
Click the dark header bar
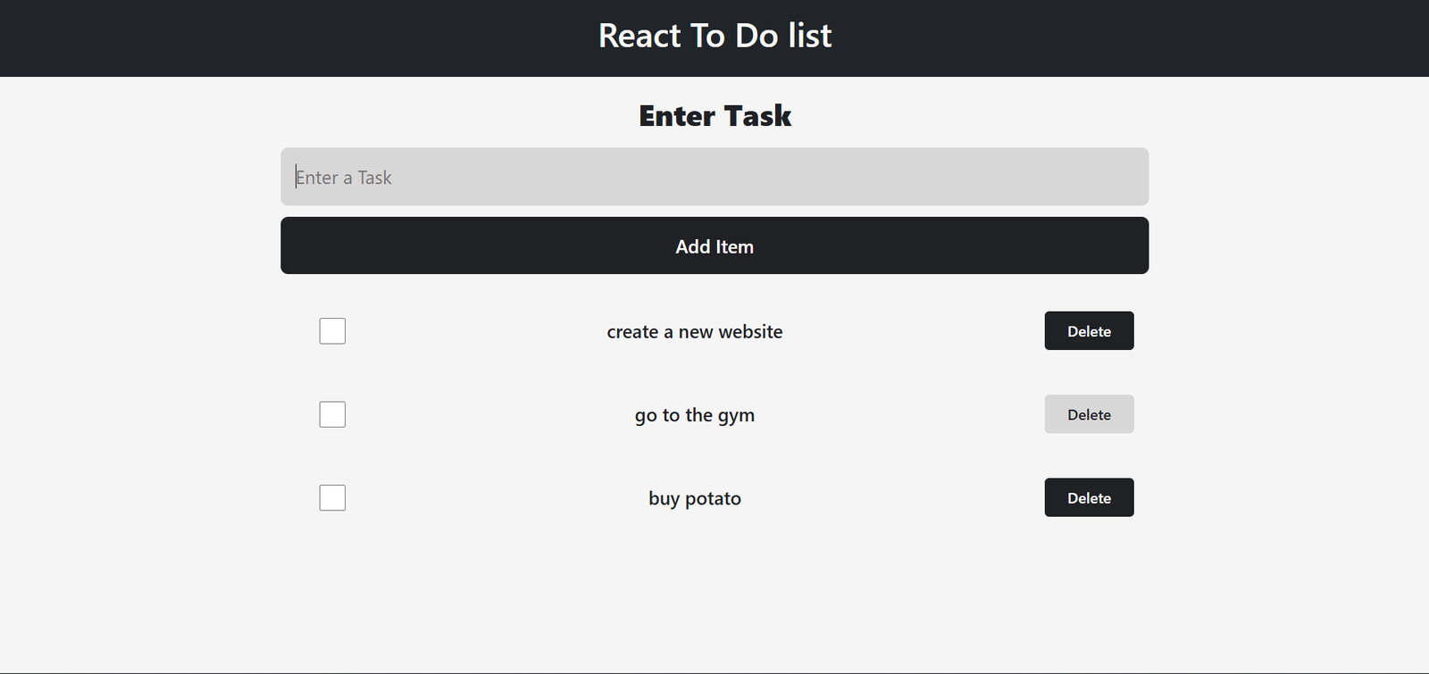(268, 37)
